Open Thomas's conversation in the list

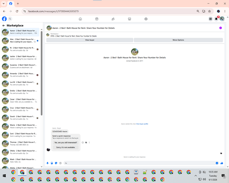20,143
